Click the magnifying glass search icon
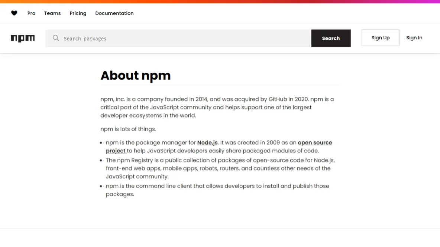Viewport: 440px width, 247px height. pos(56,38)
